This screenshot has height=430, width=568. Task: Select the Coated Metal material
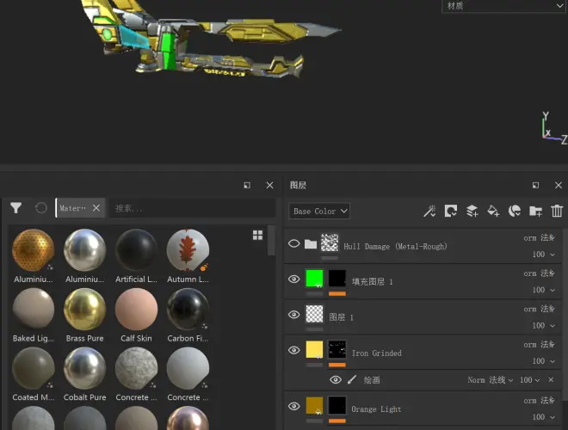point(34,374)
